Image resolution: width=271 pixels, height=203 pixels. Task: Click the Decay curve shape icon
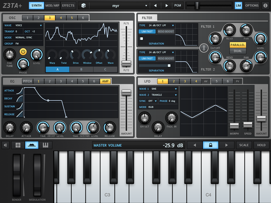click(x=19, y=99)
